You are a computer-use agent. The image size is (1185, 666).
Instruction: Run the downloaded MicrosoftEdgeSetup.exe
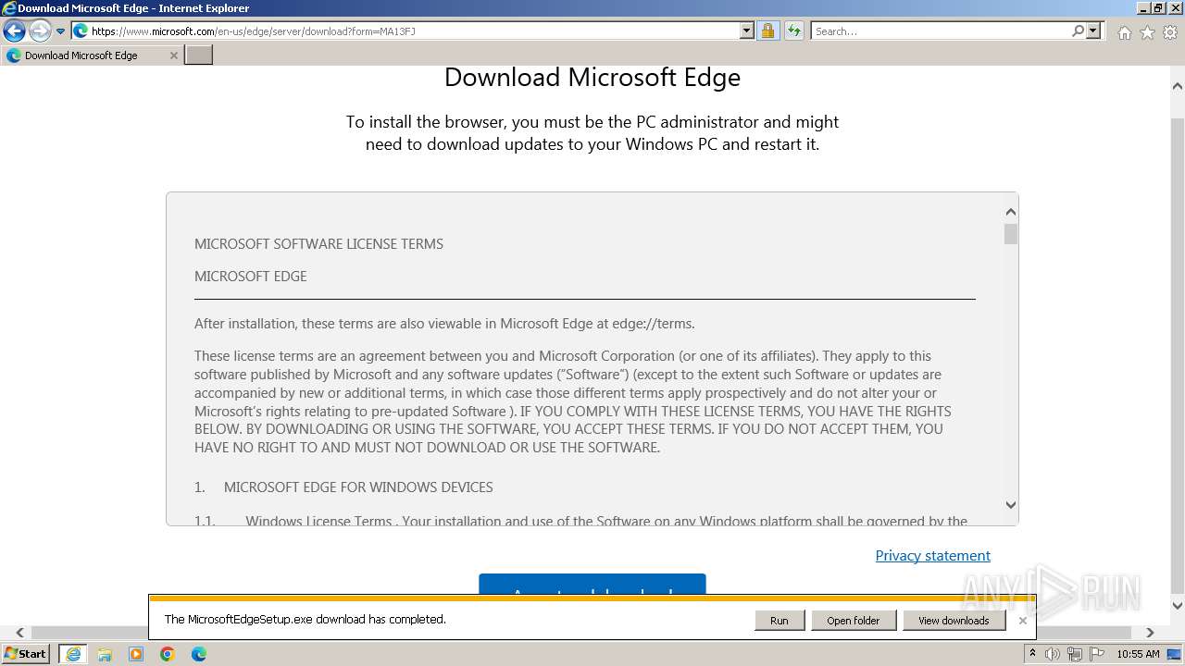pyautogui.click(x=780, y=621)
